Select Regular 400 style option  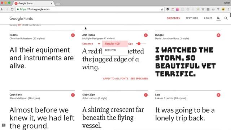(115, 44)
